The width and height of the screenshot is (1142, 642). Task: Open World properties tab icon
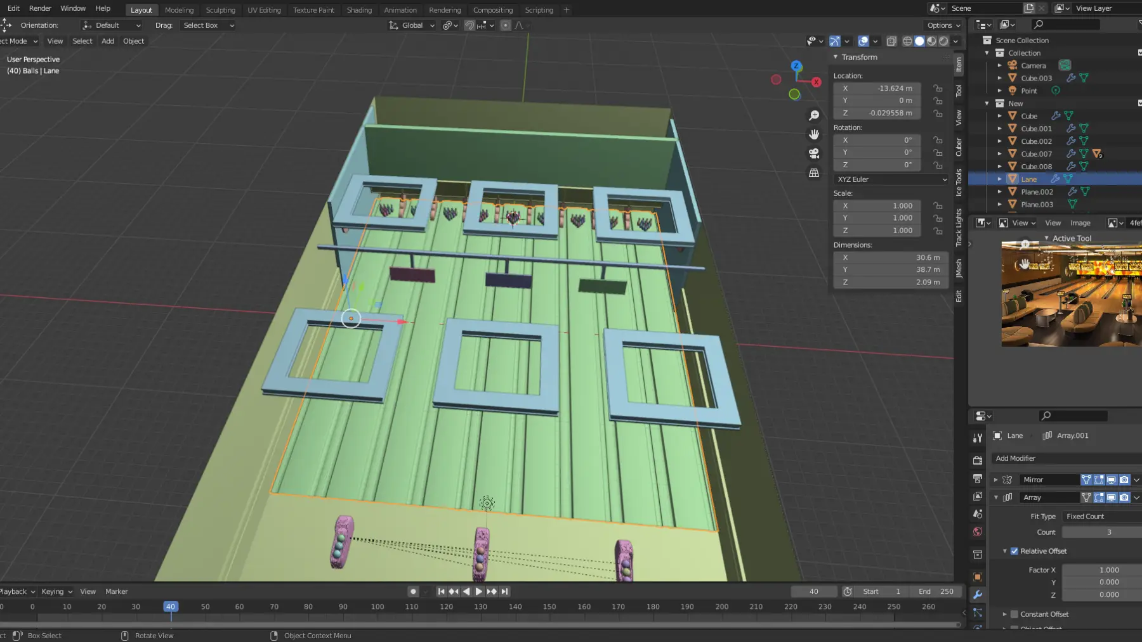978,532
